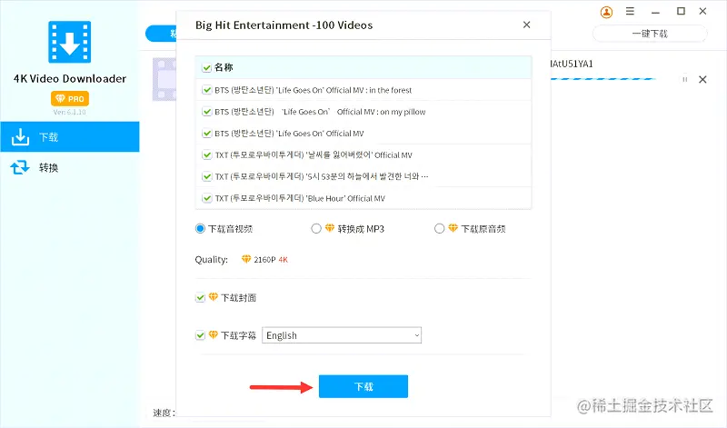Click the diamond icon beside 下载字幕
This screenshot has width=727, height=428.
point(214,334)
